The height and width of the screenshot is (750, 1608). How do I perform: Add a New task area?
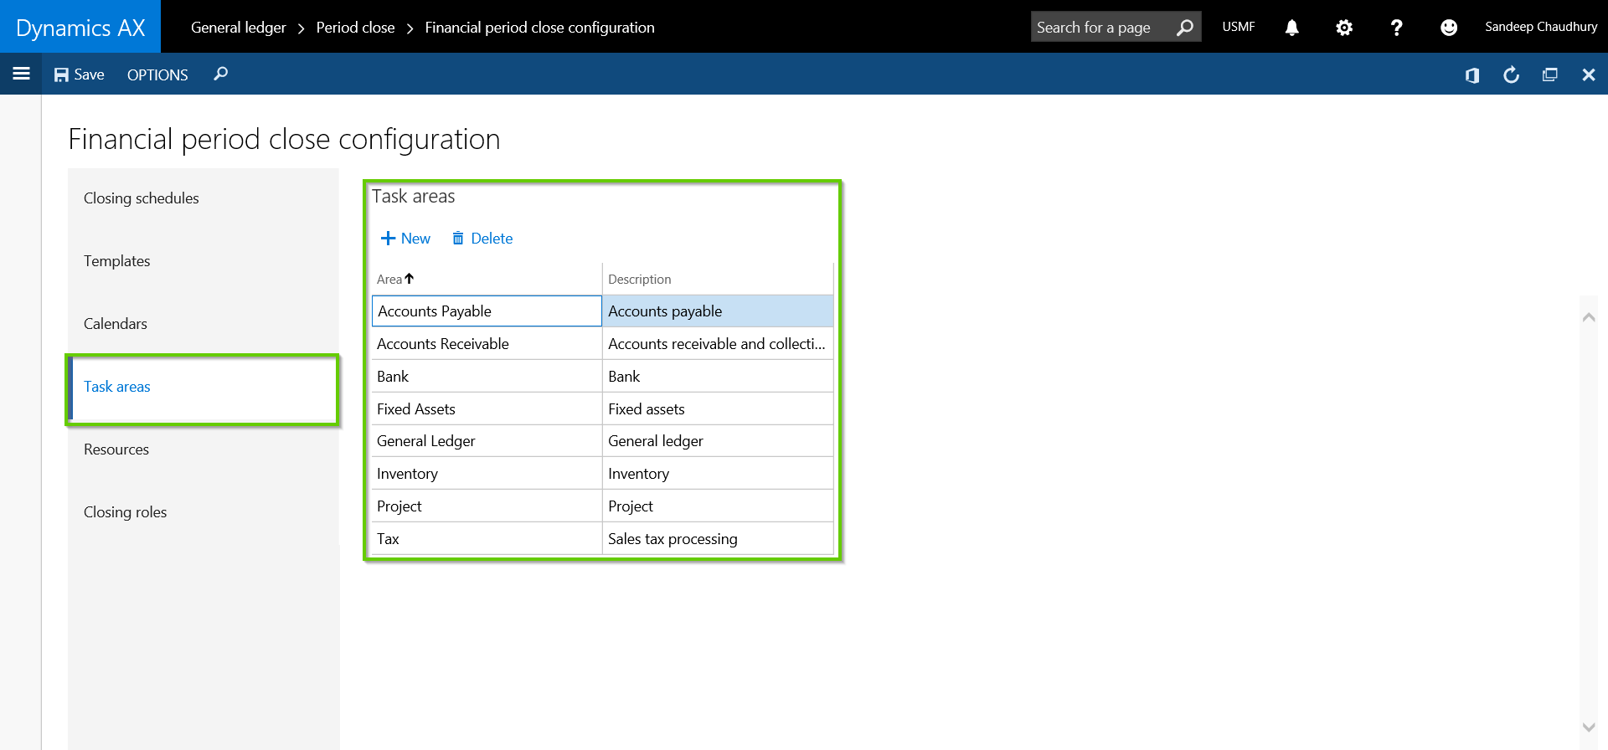pyautogui.click(x=405, y=239)
